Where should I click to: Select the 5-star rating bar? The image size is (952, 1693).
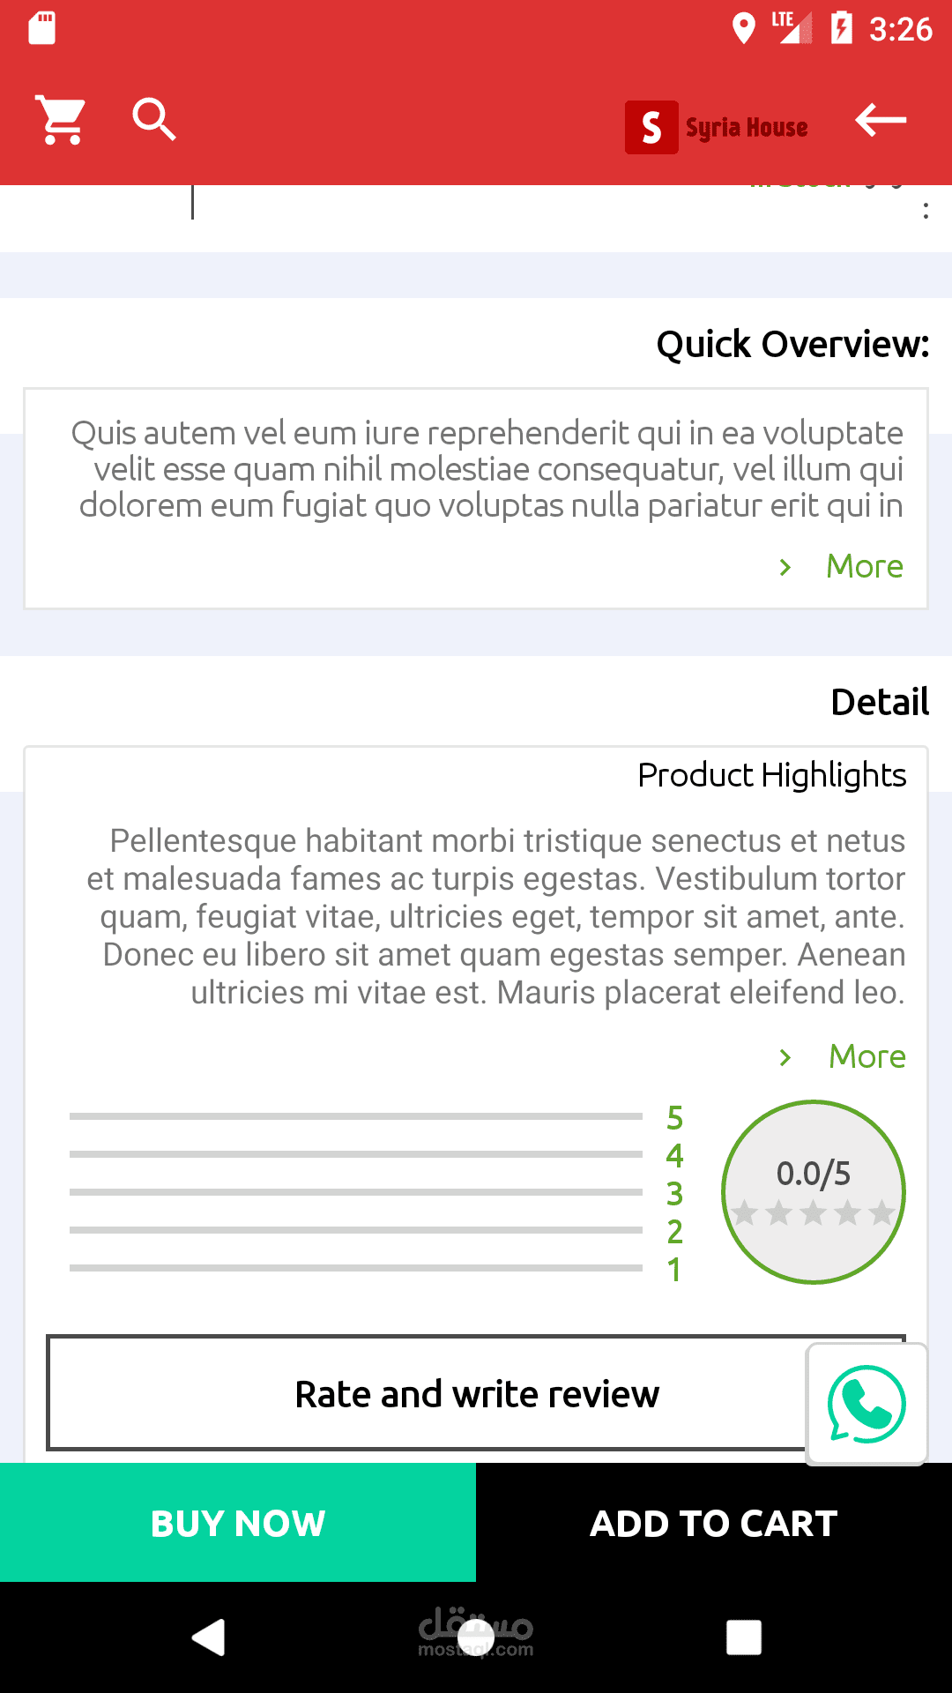point(356,1117)
